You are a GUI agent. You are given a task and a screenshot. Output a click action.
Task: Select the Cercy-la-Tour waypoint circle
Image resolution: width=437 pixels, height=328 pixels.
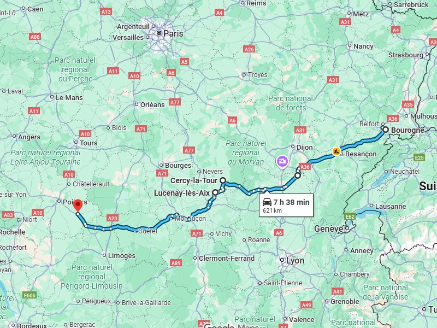click(x=223, y=180)
